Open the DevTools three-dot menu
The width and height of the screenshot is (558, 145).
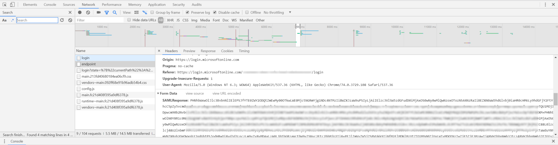(545, 5)
